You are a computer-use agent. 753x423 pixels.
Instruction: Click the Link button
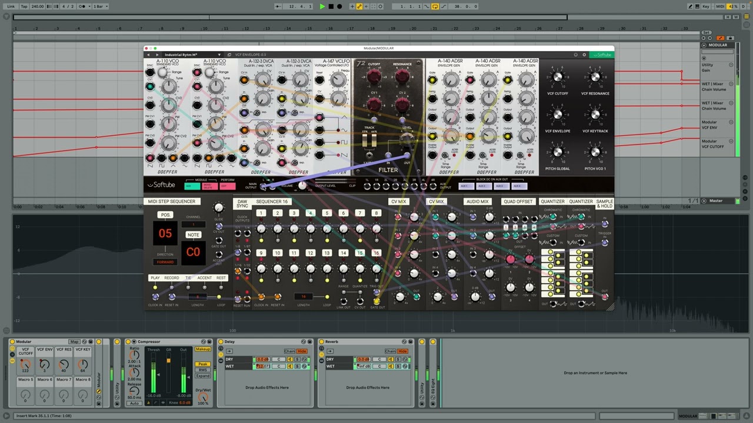coord(11,6)
